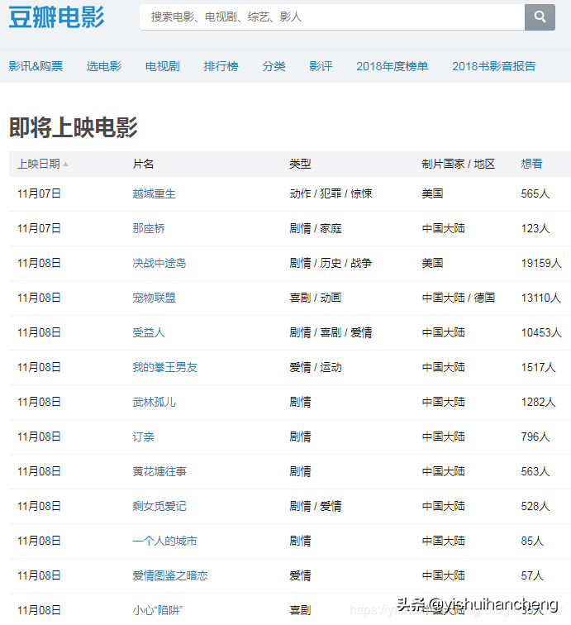Click 1517人 want-to-see count
This screenshot has height=625, width=571.
(x=538, y=367)
